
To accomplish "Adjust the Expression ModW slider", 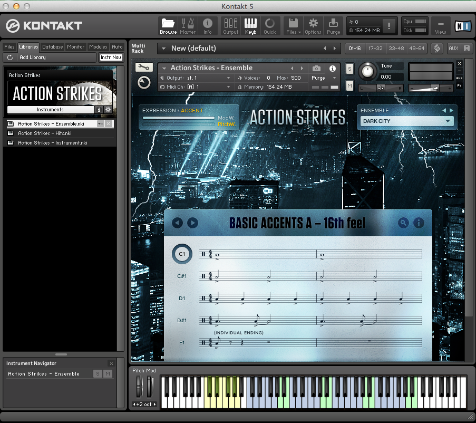I will pyautogui.click(x=179, y=118).
